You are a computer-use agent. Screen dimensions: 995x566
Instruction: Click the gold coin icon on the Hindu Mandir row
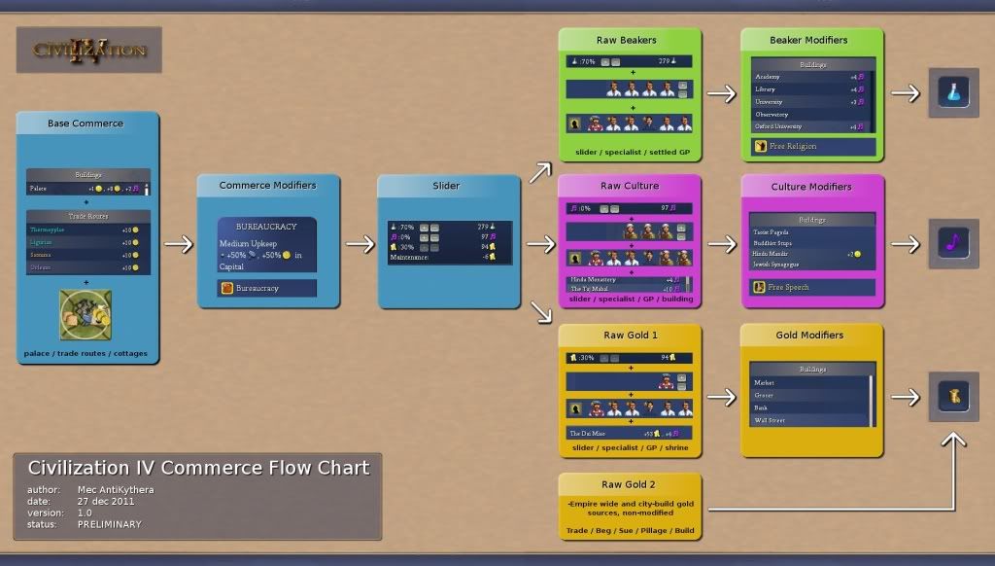coord(857,254)
